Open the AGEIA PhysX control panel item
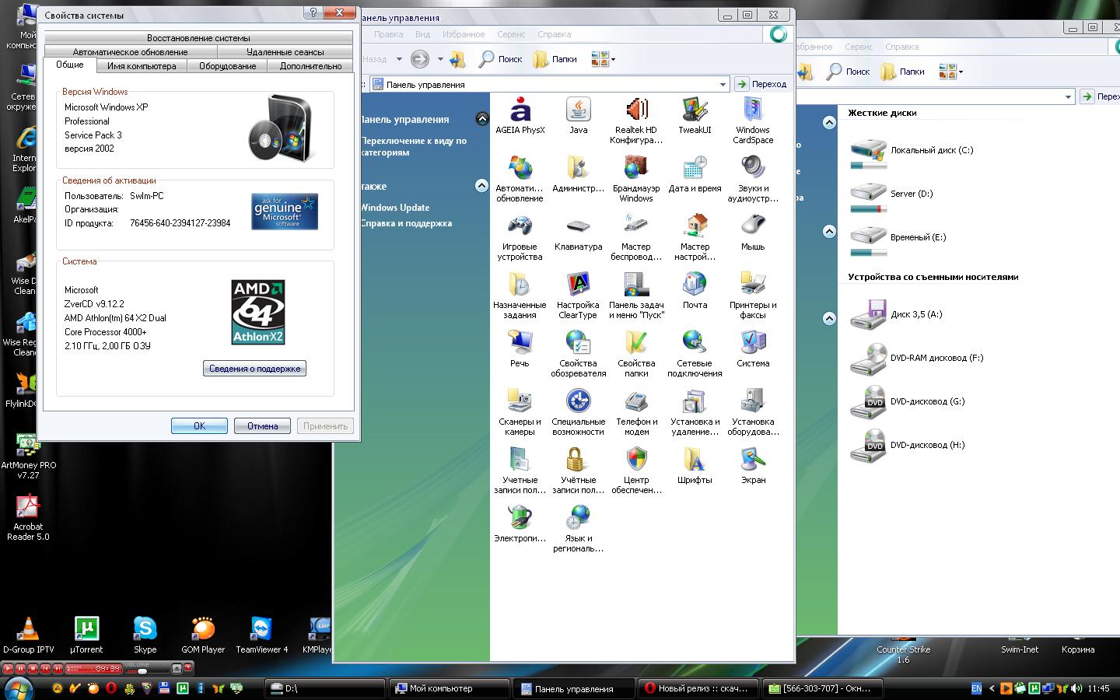Screen dimensions: 1120x700 coord(520,111)
